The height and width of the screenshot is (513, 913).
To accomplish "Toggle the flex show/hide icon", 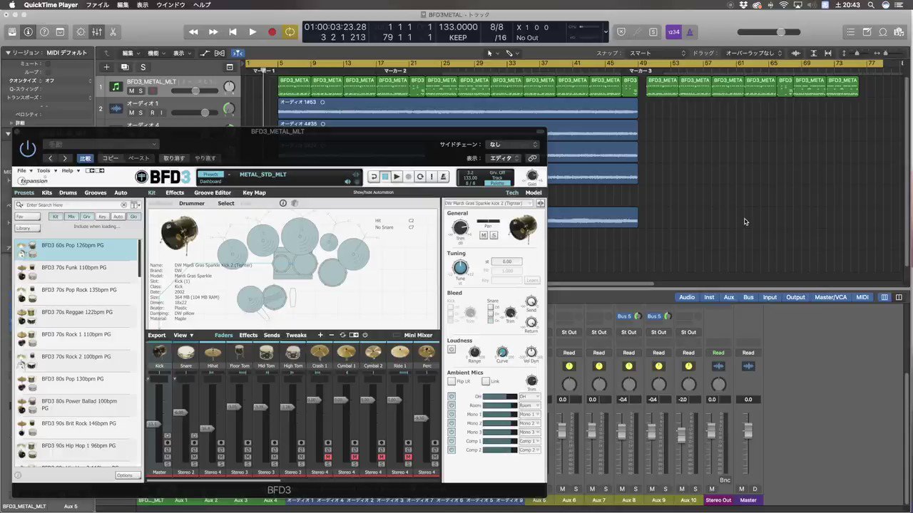I will (221, 53).
